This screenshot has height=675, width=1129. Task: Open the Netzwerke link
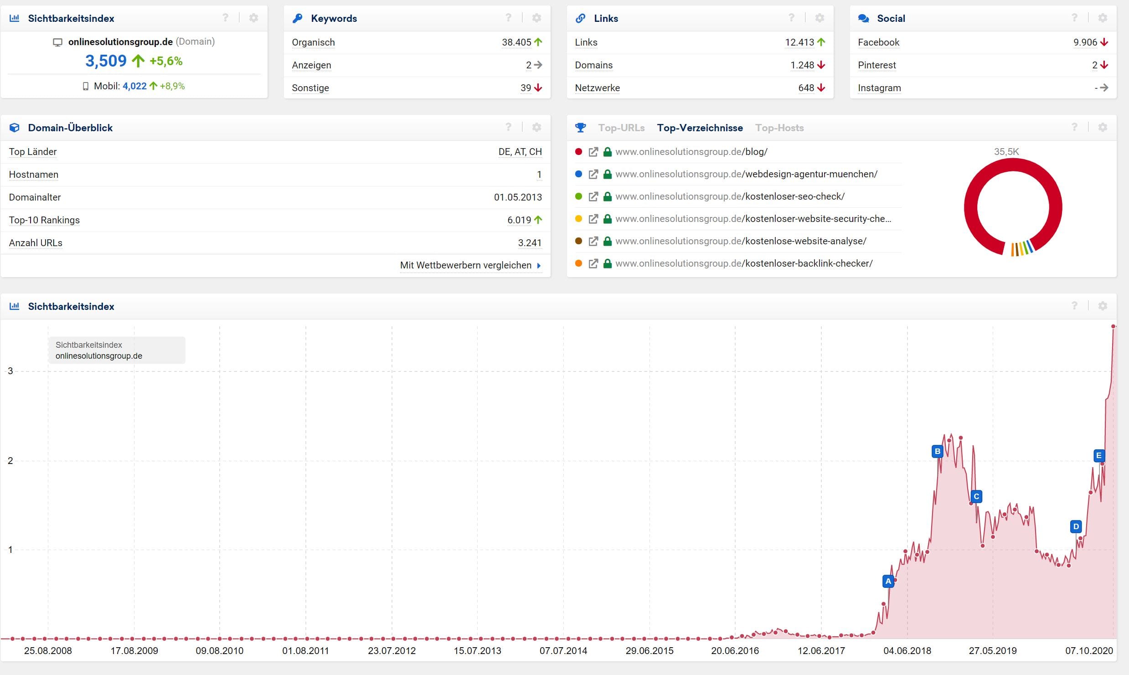pos(597,88)
